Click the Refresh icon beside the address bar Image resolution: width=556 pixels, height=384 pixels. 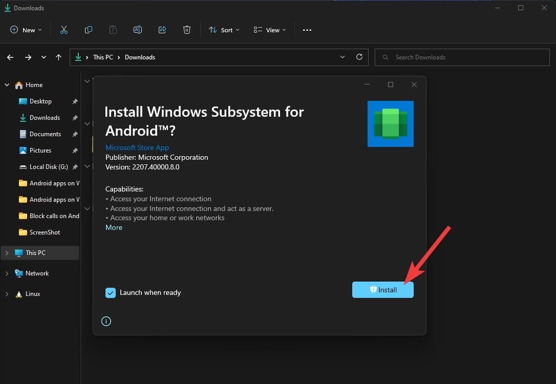359,57
